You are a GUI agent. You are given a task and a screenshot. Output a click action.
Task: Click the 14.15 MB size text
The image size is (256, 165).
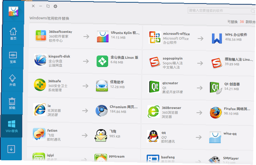tap(118, 38)
